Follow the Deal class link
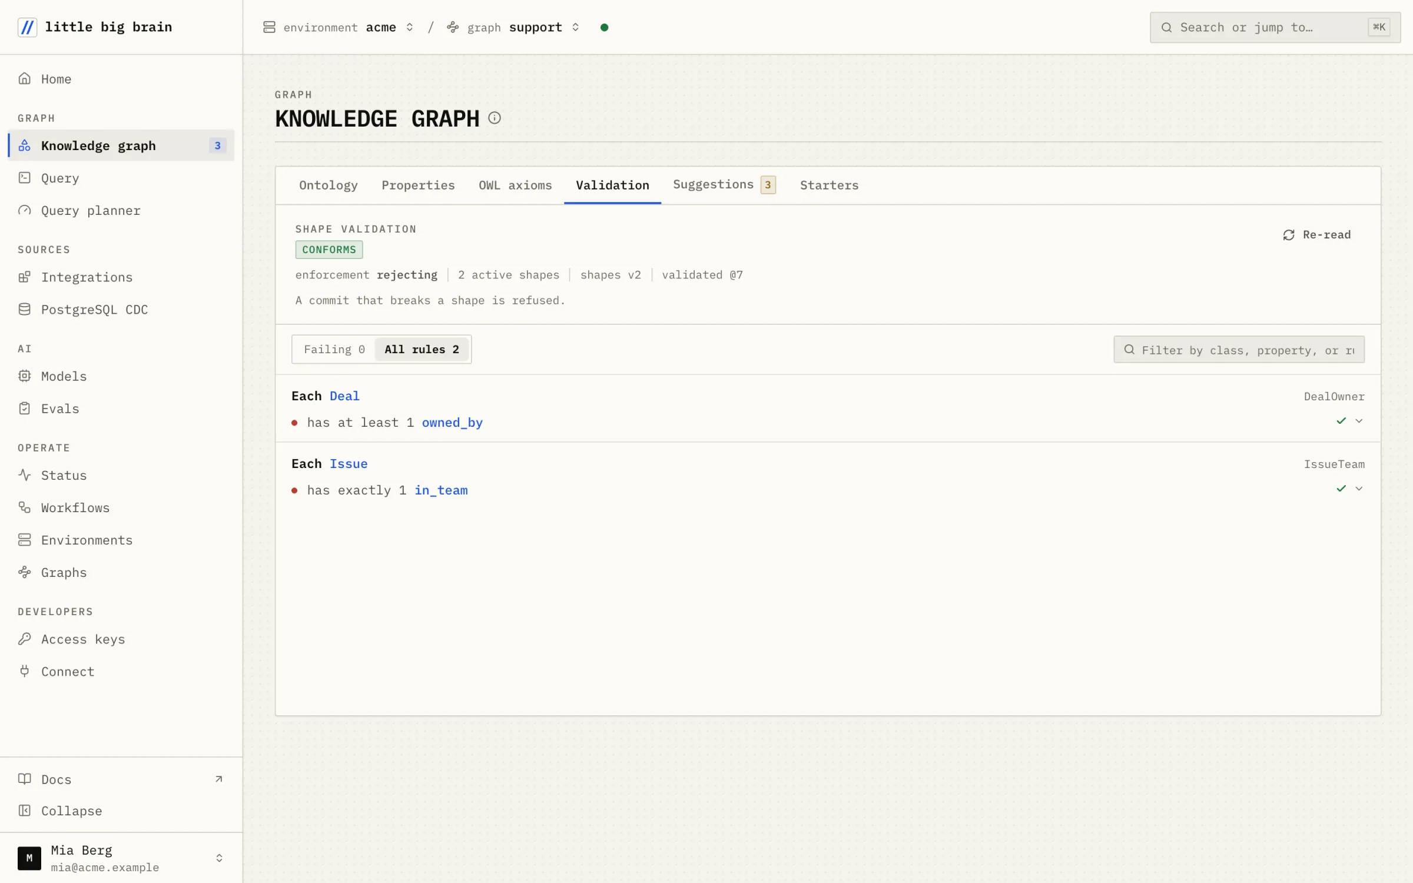 coord(344,396)
